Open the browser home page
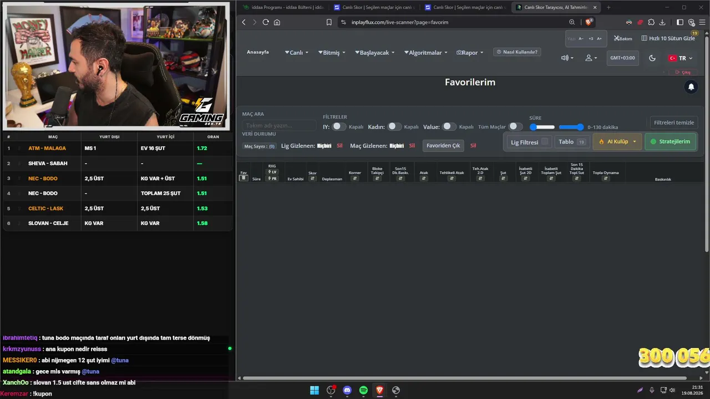 277,22
